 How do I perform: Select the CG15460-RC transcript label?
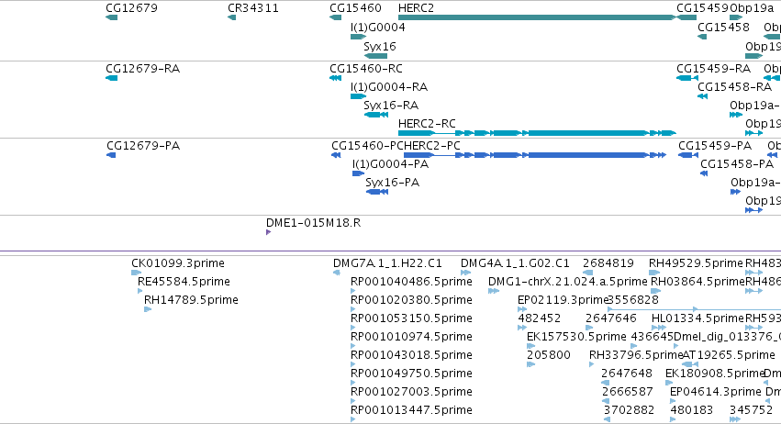(x=365, y=69)
